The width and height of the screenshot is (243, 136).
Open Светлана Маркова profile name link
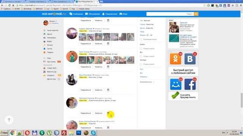click(87, 98)
